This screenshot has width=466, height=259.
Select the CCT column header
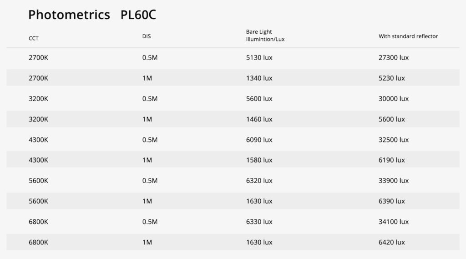tap(34, 39)
